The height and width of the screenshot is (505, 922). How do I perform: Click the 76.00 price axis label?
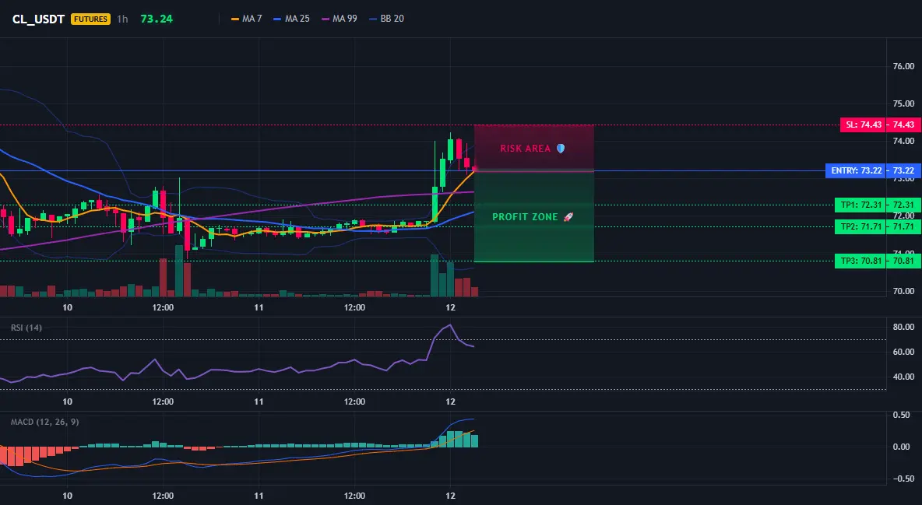[903, 66]
